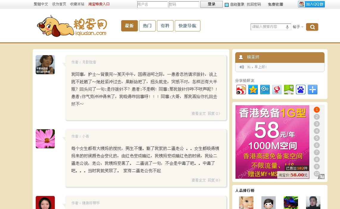This screenshot has height=209, width=340.
Task: Share to Sina Weibo icon
Action: (x=241, y=90)
